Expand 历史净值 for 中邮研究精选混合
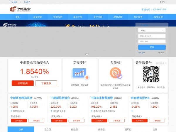The height and width of the screenshot is (132, 176). pos(16,116)
